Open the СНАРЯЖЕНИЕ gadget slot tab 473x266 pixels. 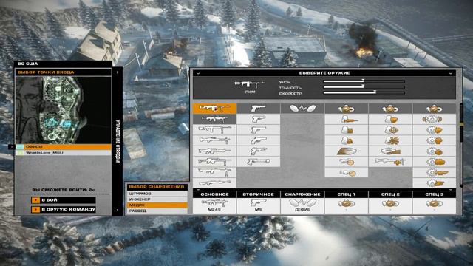click(302, 194)
